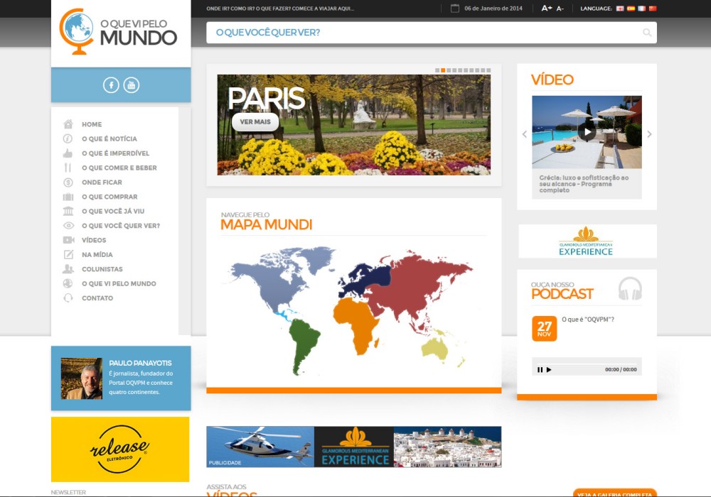
Task: Click the Ver Mais button on Paris
Action: 255,122
